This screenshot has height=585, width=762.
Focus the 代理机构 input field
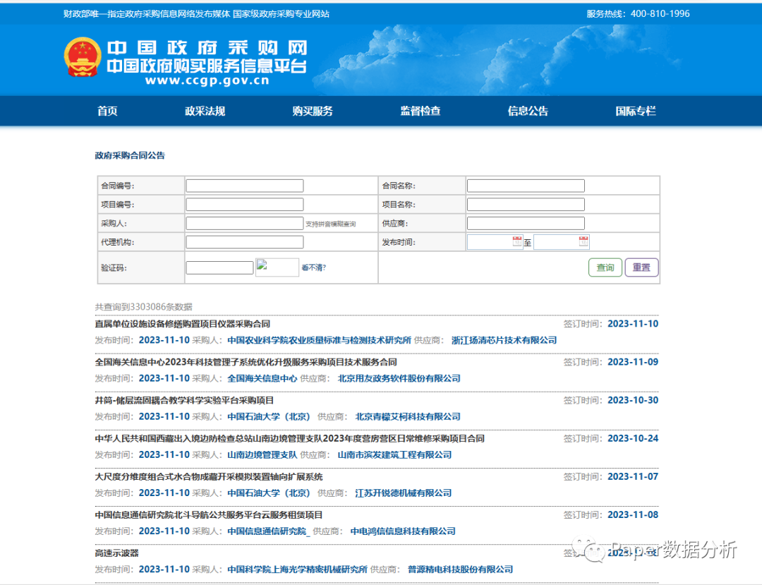click(245, 242)
